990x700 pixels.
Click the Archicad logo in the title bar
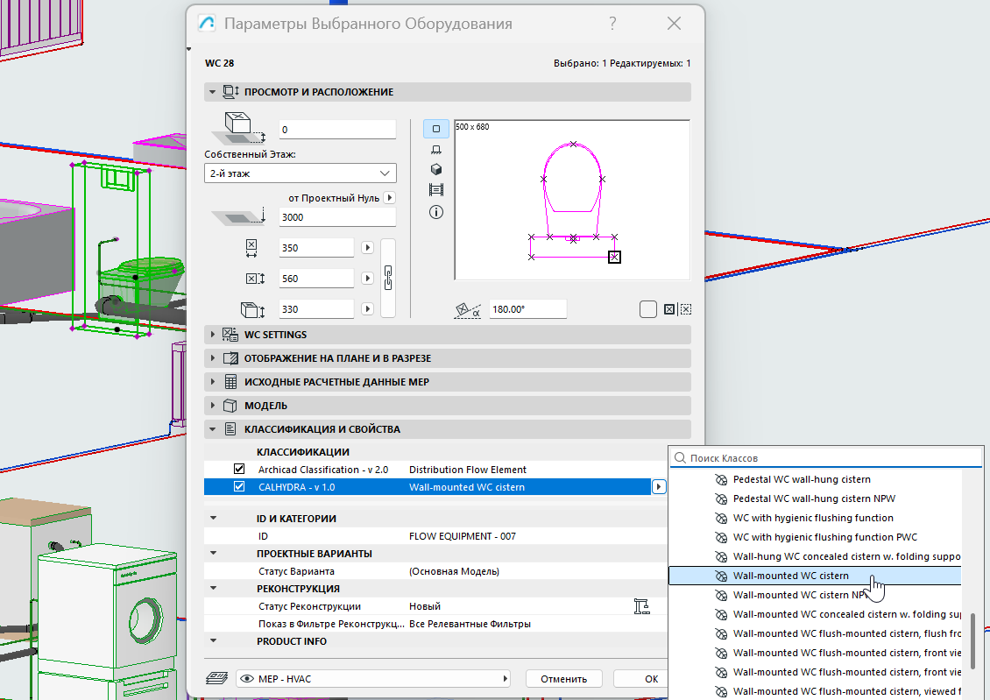[207, 24]
